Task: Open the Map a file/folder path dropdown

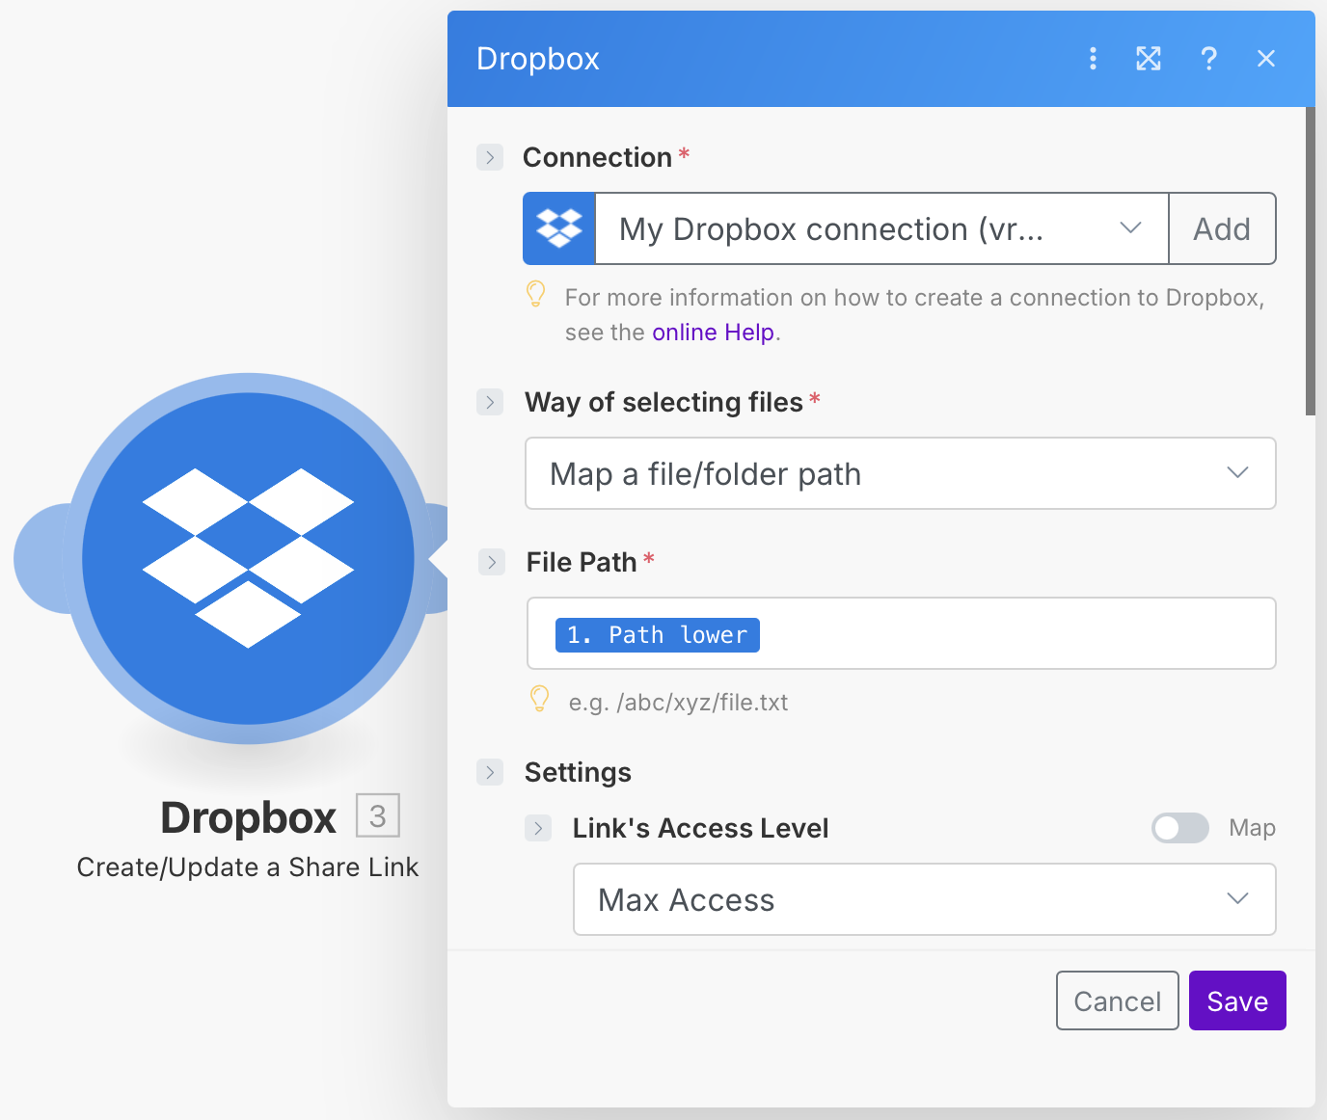Action: click(x=901, y=473)
